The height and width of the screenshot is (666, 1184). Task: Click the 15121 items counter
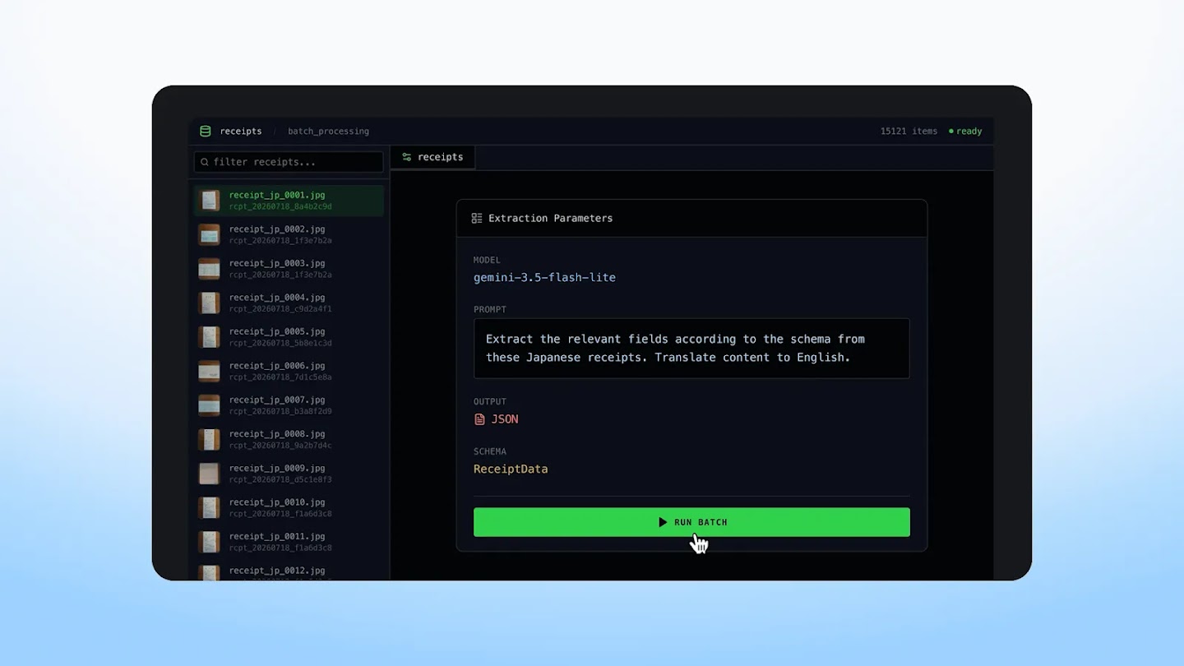click(x=909, y=131)
